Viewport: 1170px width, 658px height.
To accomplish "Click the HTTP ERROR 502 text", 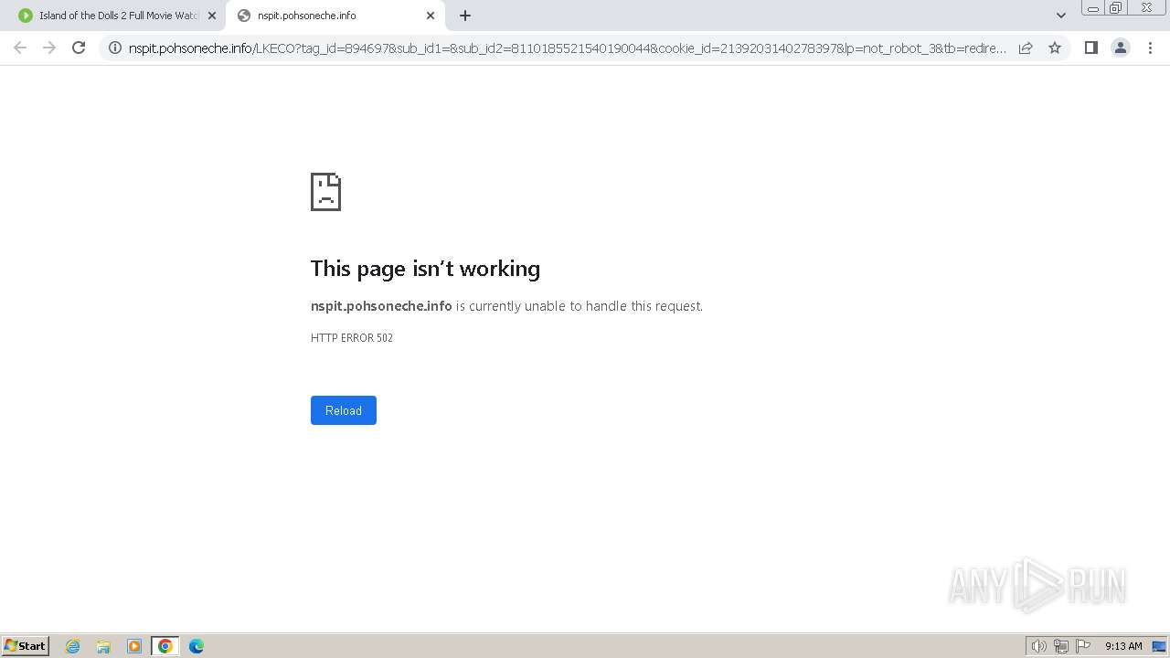I will click(x=352, y=338).
